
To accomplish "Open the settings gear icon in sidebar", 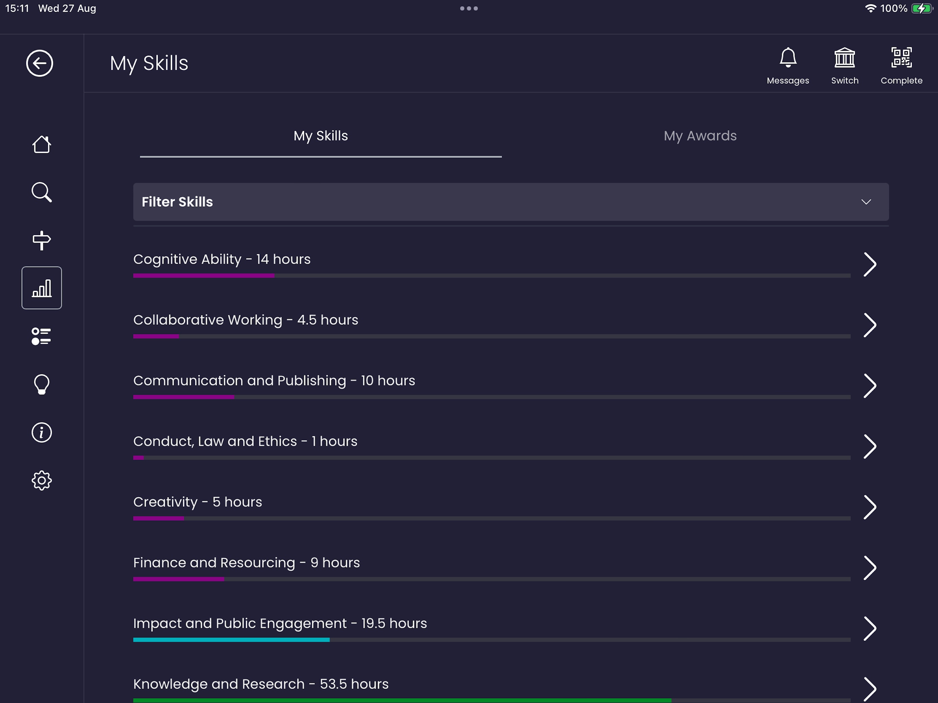I will [42, 481].
